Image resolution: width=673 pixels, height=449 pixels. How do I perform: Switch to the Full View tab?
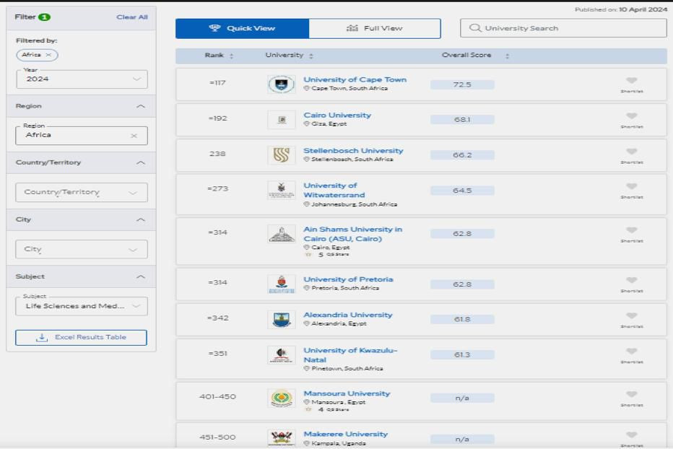tap(374, 28)
